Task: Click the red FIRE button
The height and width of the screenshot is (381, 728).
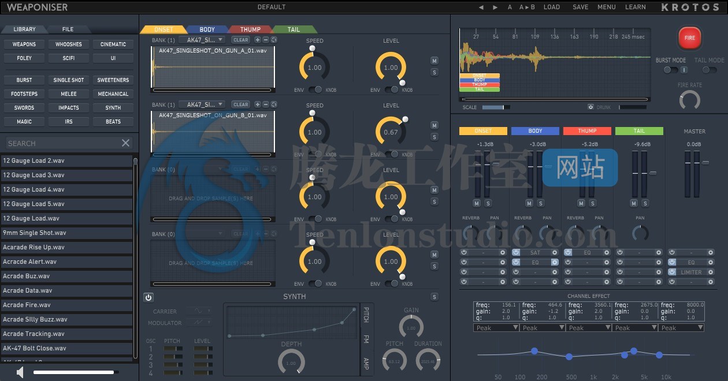Action: [689, 38]
